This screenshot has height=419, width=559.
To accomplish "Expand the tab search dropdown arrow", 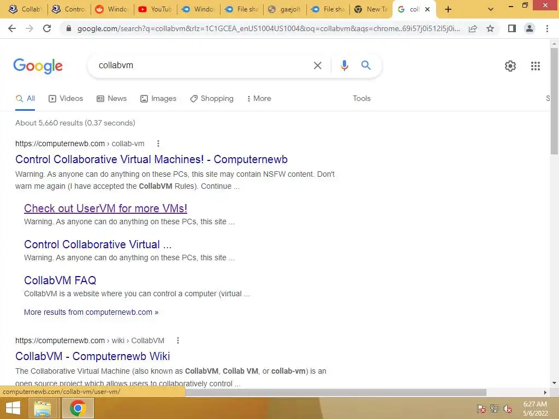I will [x=491, y=10].
